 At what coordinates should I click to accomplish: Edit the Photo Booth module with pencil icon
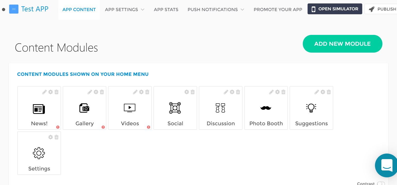point(271,92)
